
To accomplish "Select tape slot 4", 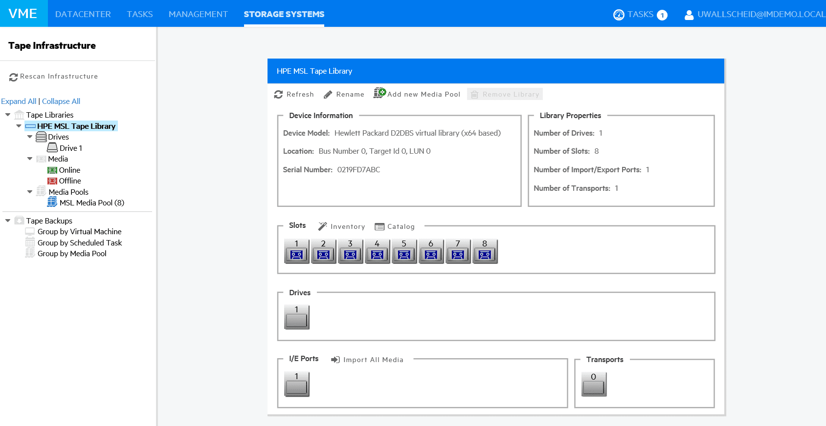I will point(378,251).
